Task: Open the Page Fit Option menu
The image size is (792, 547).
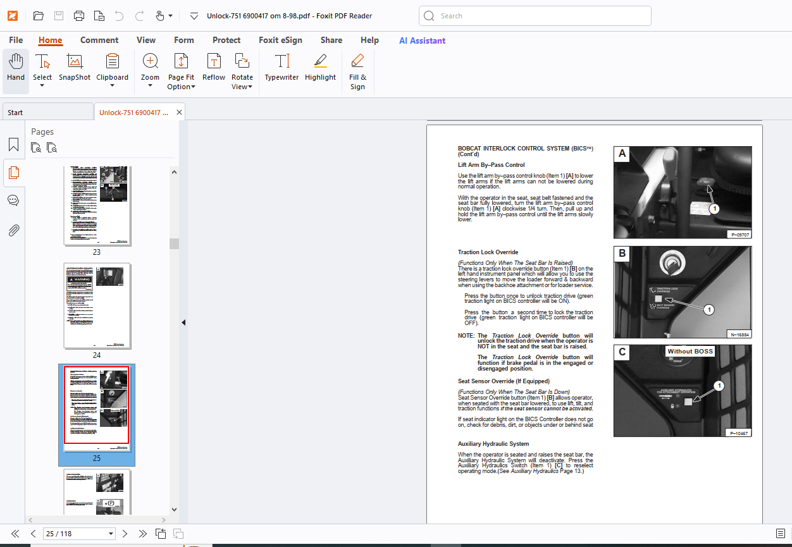Action: pyautogui.click(x=181, y=71)
